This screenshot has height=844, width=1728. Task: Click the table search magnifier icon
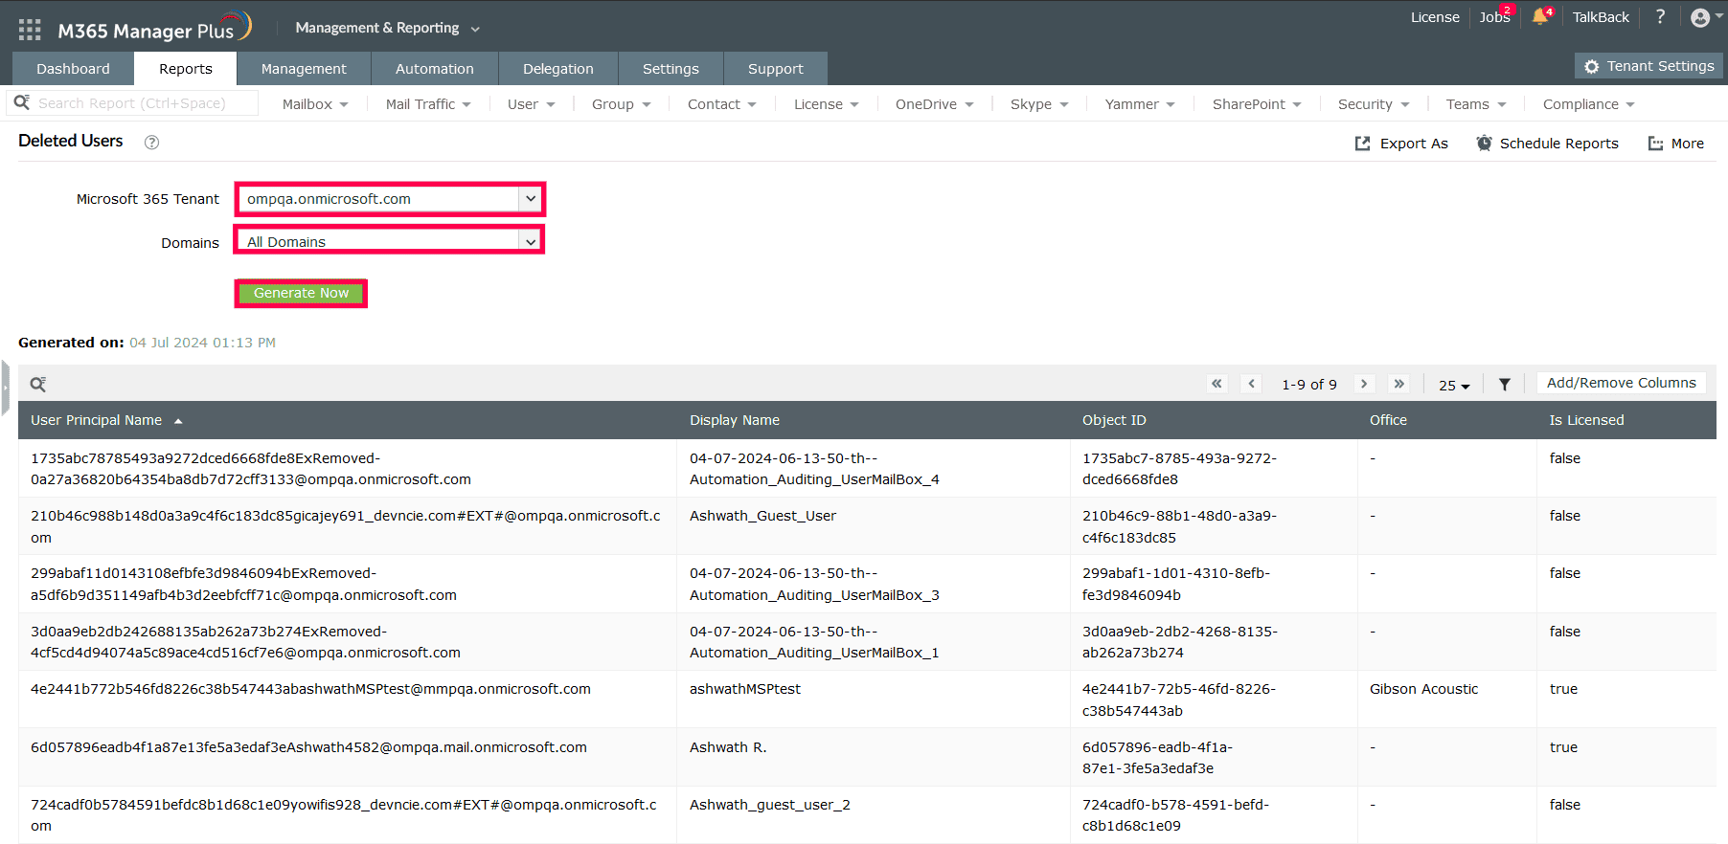(38, 384)
